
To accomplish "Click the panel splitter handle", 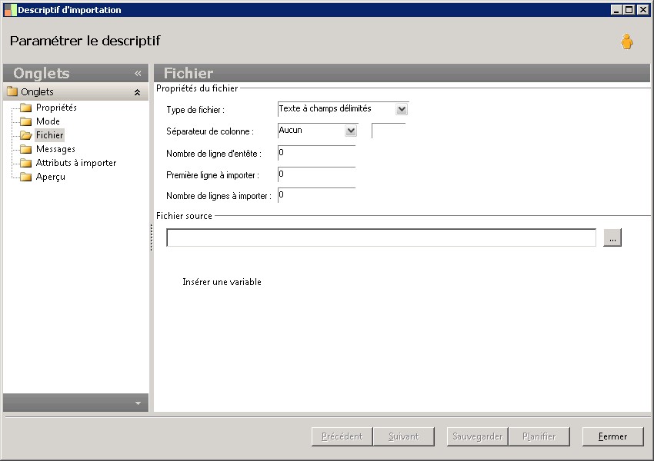I will 151,237.
